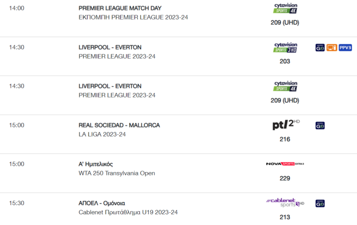Open Liverpool - Everton on channel 209 UHD
Viewport: 357px width, 225px height.
110,86
